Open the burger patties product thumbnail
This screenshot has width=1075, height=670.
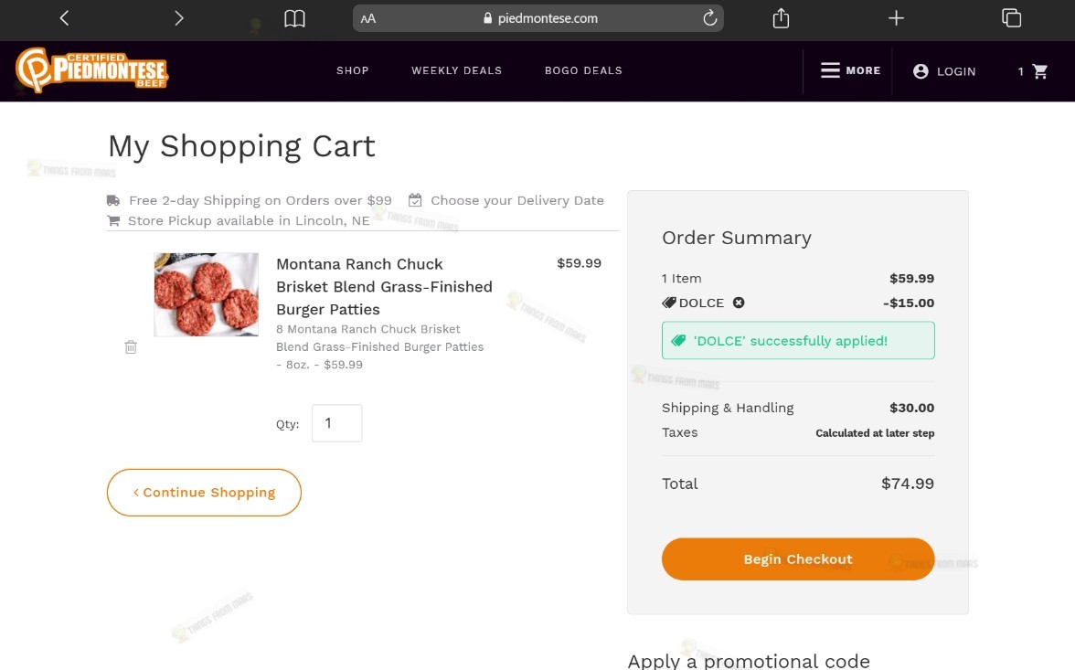[x=207, y=295]
